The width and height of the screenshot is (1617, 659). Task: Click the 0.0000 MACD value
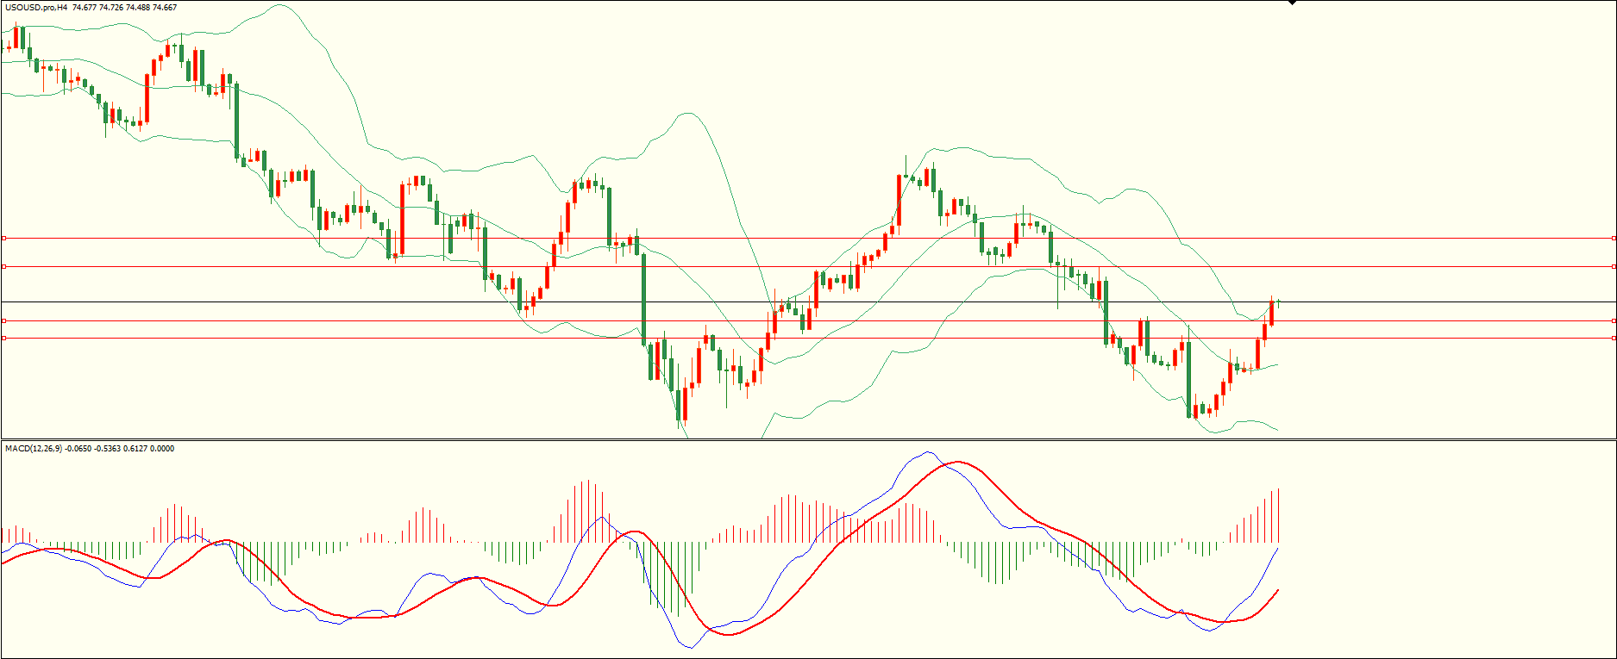pos(162,449)
